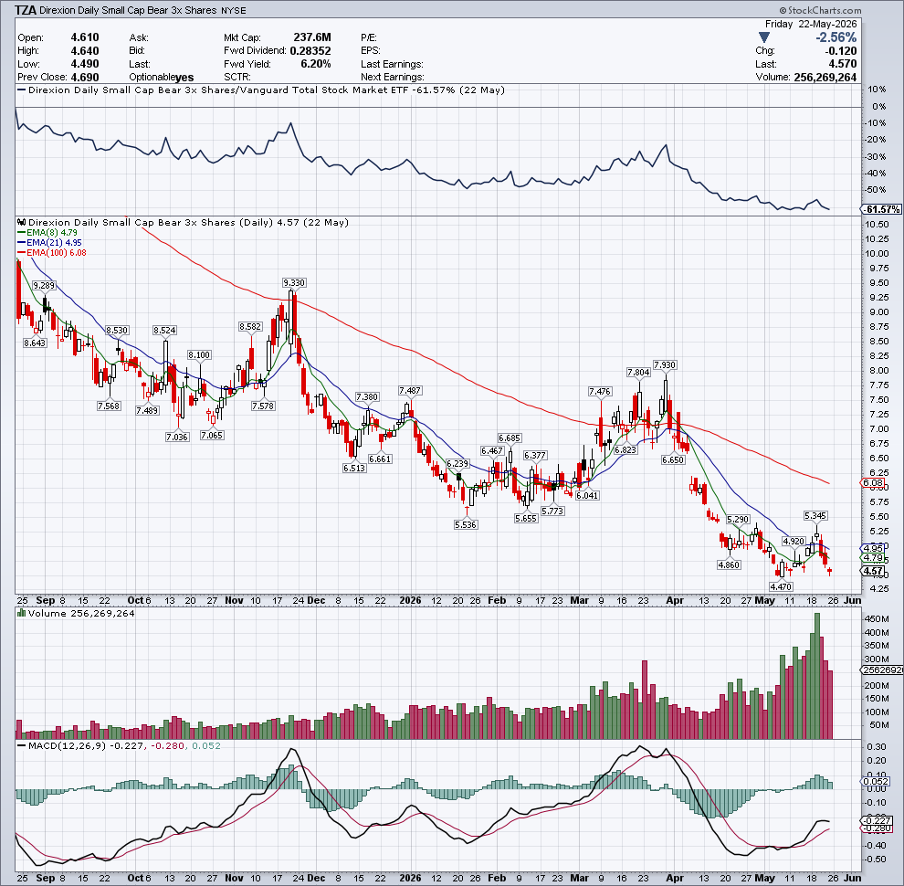Click the Mkt Cap value 237.6M
Screen dimensions: 904x886
point(312,37)
